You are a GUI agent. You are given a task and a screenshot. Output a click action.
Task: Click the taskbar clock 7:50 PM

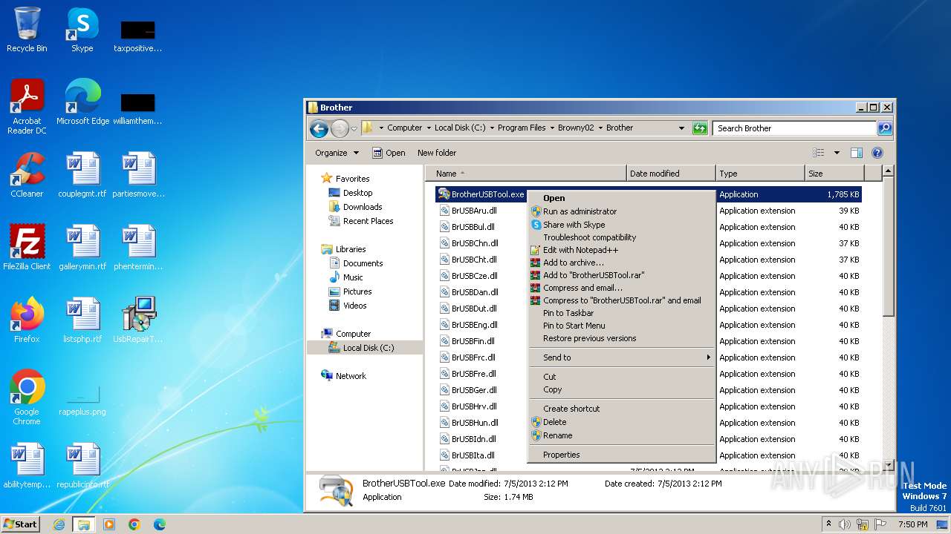pyautogui.click(x=912, y=524)
